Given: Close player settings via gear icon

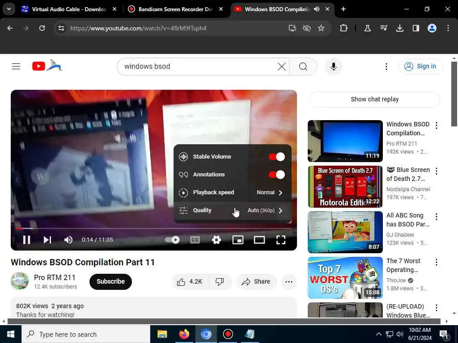Looking at the screenshot, I should (x=216, y=240).
